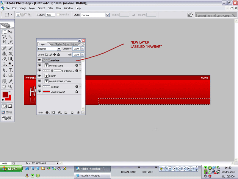
Task: Open the Layers panel flyout menu
Action: [83, 44]
